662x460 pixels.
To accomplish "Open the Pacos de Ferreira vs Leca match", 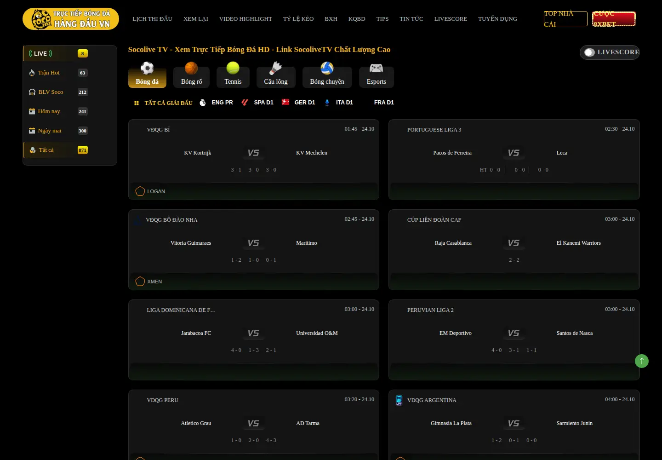I will point(514,160).
